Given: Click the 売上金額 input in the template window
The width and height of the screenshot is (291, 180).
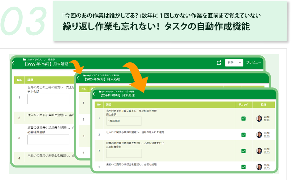Looking at the screenshot, I should pyautogui.click(x=48, y=99).
